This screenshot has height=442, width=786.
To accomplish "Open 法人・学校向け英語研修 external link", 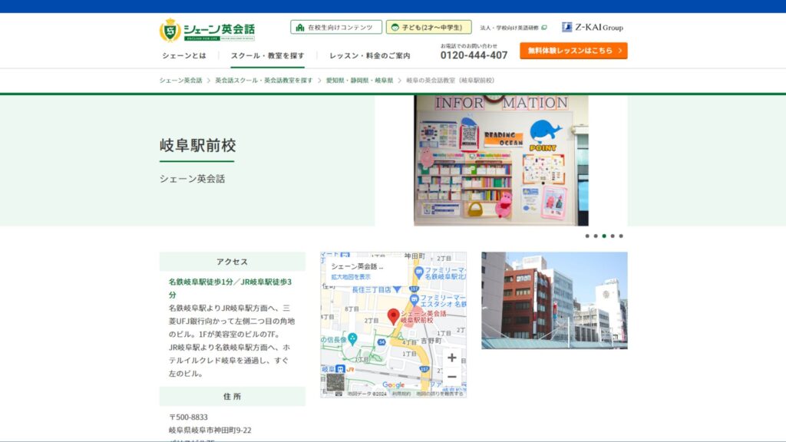I will coord(514,28).
